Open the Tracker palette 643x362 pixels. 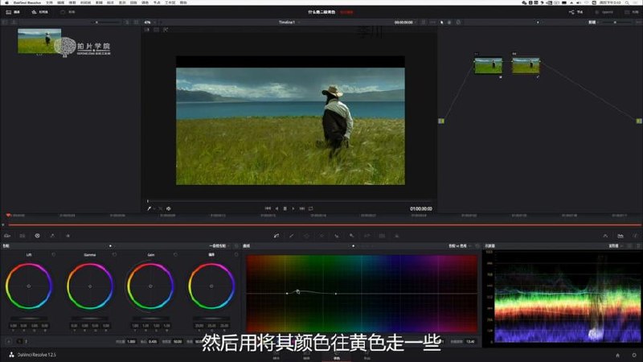tap(321, 236)
